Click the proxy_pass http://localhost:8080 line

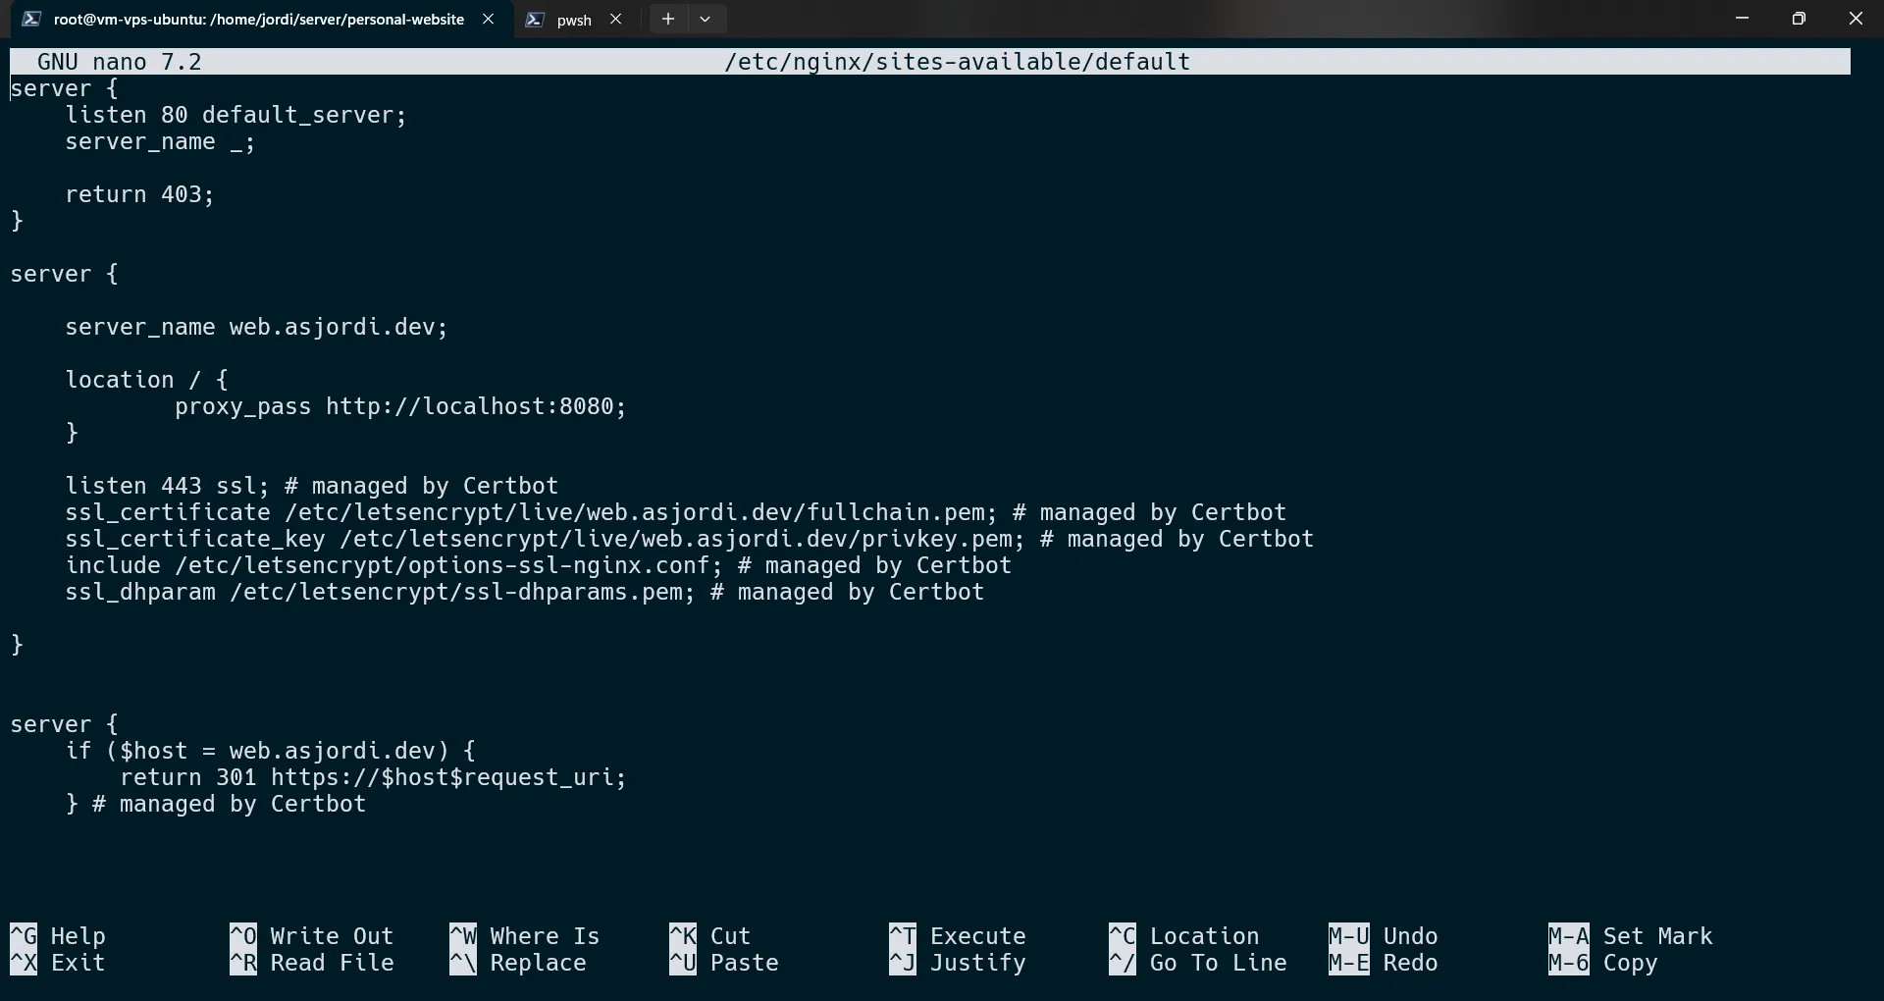(x=400, y=406)
